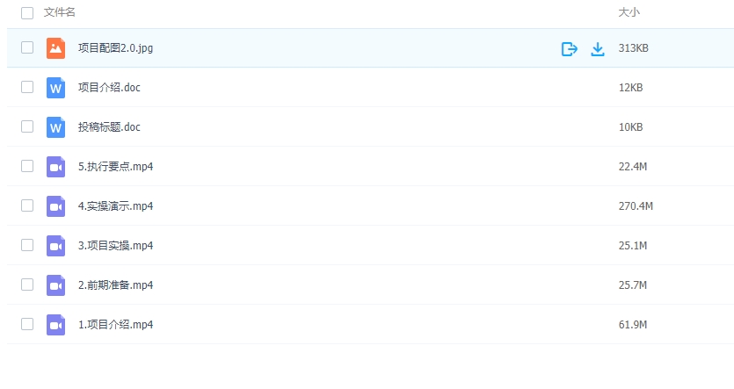Screen dimensions: 734x389
Task: Click the video icon beside 4.实操演示.mp4
Action: point(56,206)
